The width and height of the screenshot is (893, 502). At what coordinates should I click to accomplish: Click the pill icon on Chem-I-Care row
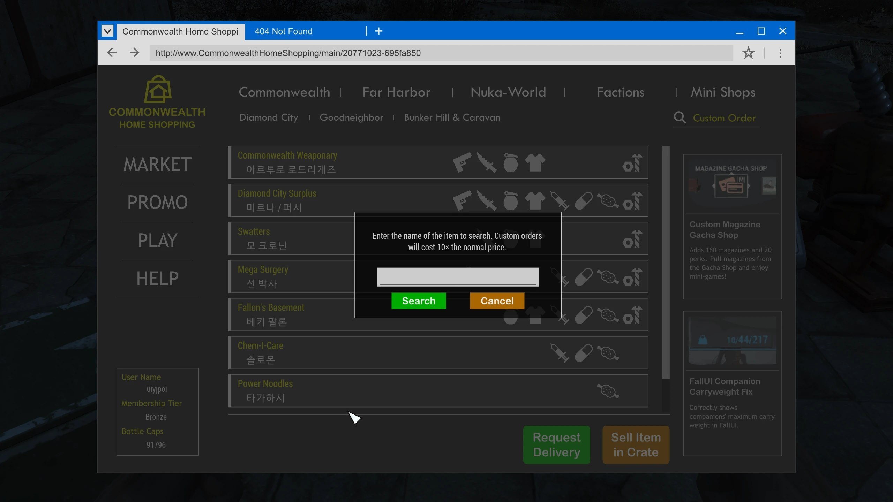tap(584, 353)
